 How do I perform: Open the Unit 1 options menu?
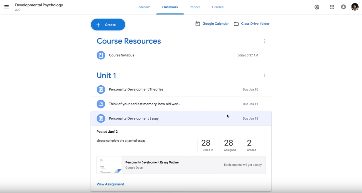coord(265,75)
